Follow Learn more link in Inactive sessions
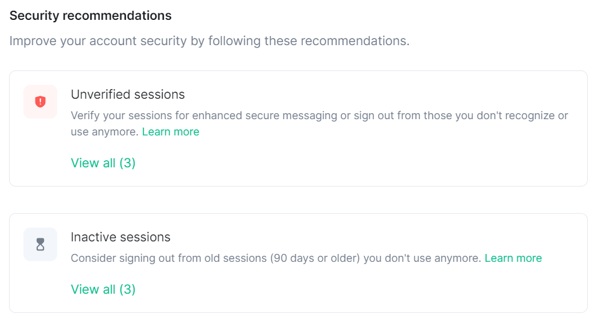This screenshot has width=601, height=322. (x=513, y=258)
